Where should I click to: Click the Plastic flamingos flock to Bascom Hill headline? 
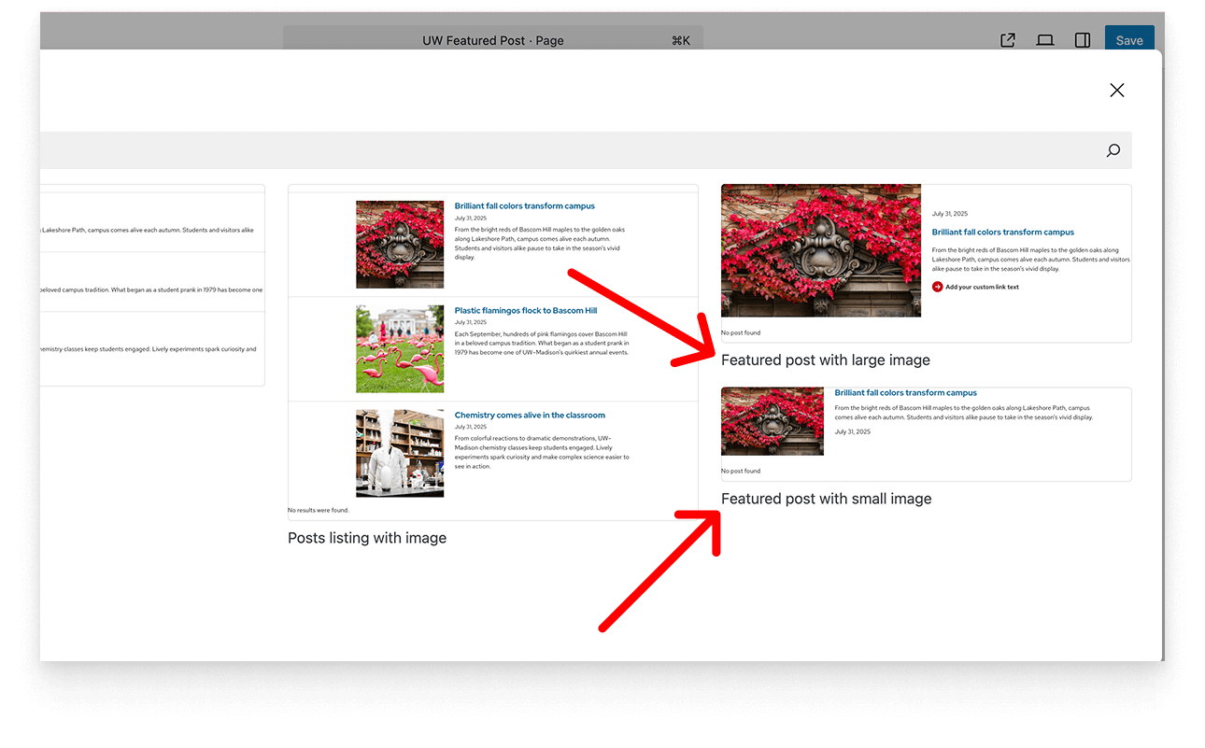[523, 310]
